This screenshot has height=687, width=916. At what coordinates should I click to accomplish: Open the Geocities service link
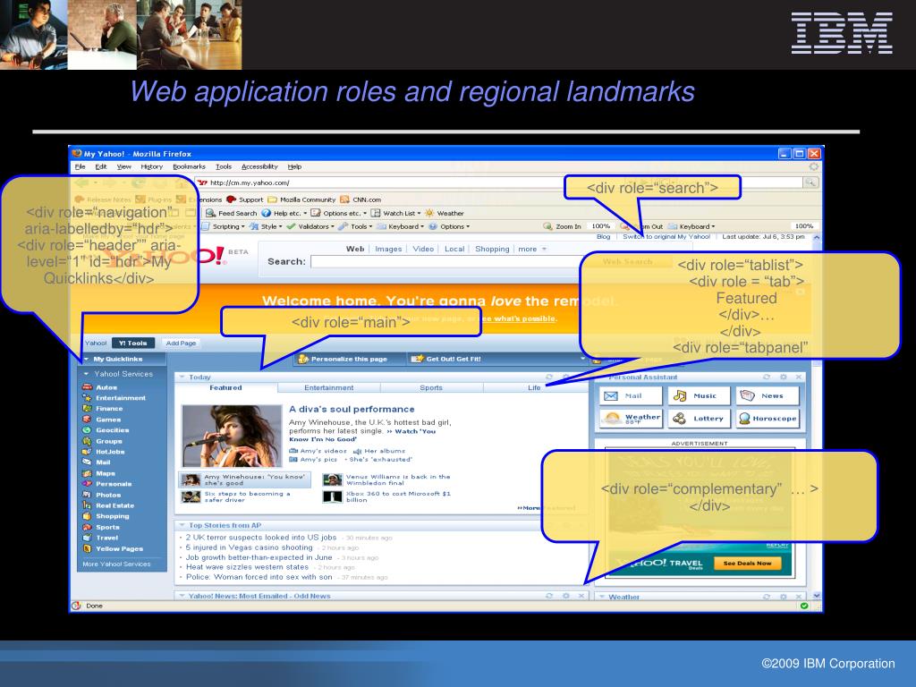pyautogui.click(x=112, y=430)
